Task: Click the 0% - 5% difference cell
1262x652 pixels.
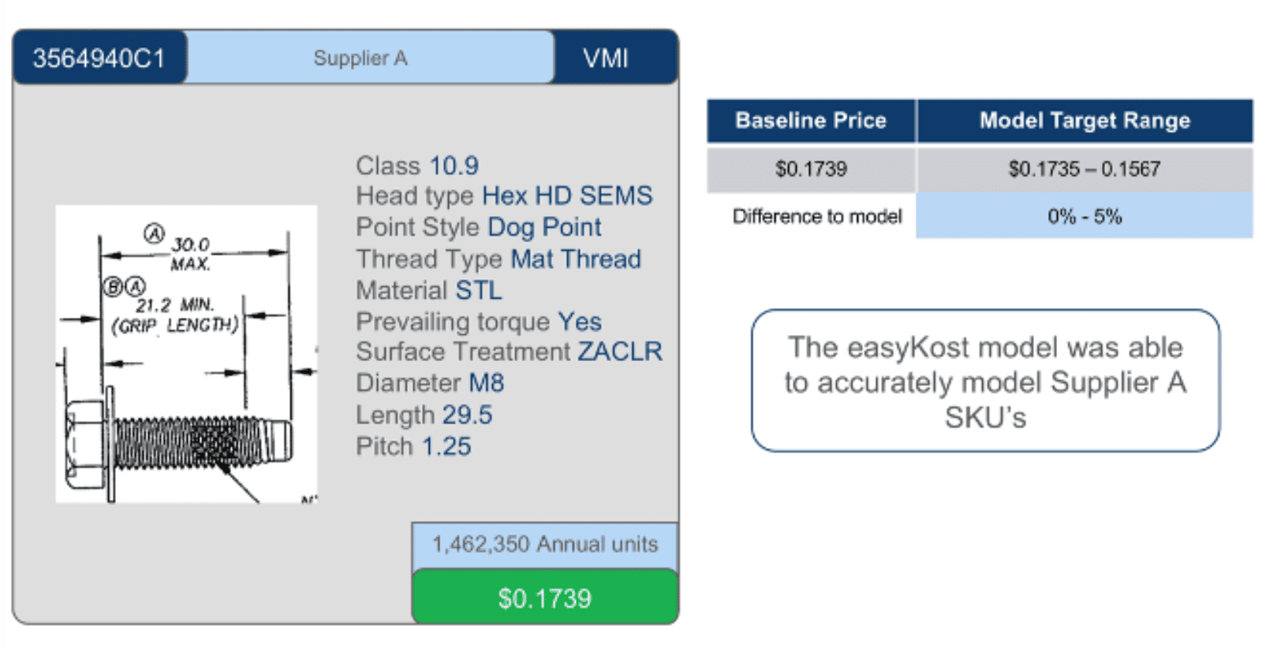Action: pyautogui.click(x=1085, y=216)
